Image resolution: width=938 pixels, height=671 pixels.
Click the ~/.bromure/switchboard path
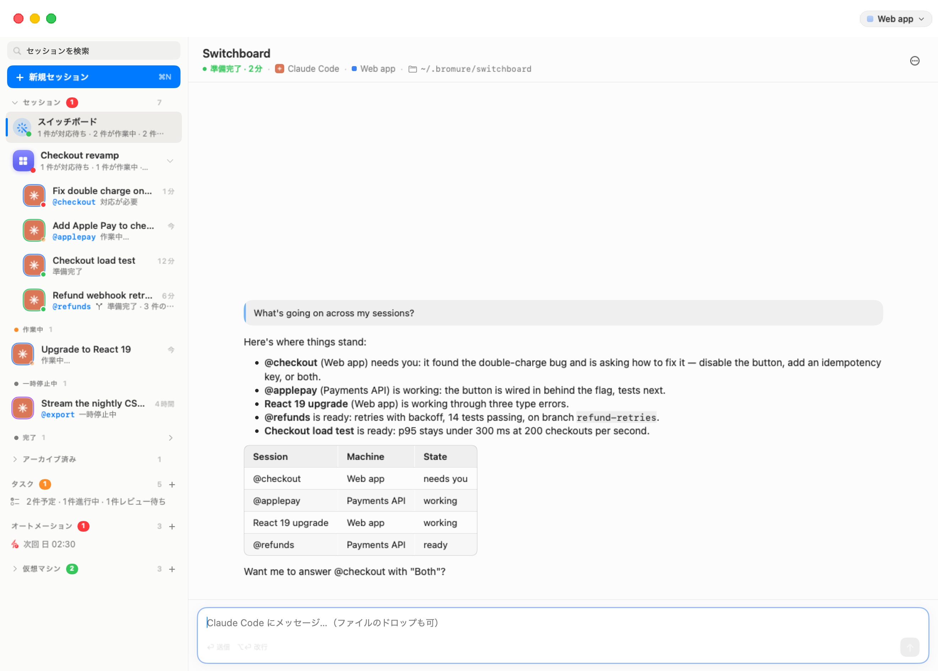click(x=476, y=69)
